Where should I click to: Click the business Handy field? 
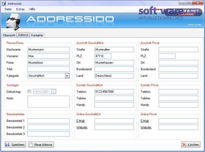click(114, 105)
